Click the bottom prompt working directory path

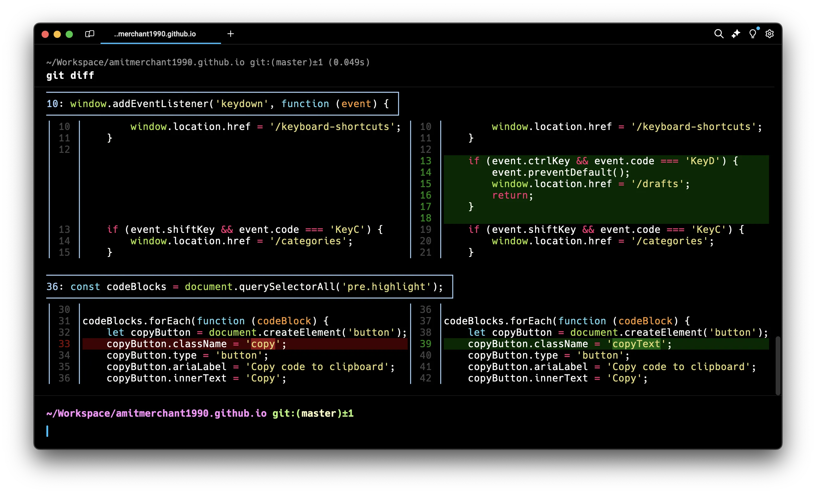click(x=156, y=413)
